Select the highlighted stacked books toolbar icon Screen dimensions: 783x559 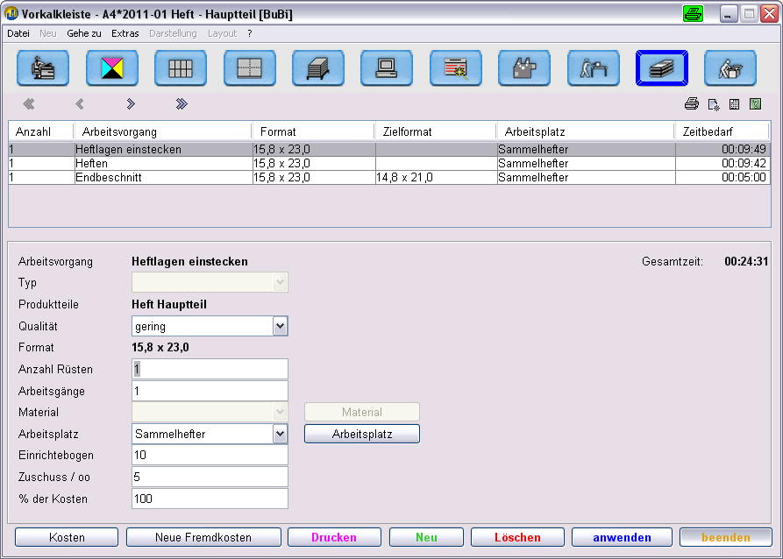click(x=662, y=68)
